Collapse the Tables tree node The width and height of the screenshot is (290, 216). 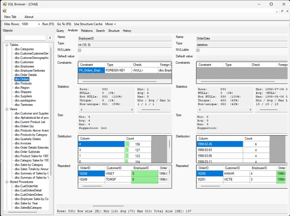pyautogui.click(x=7, y=45)
